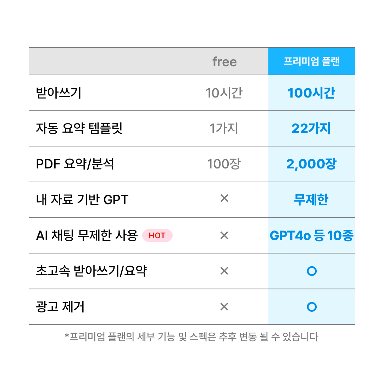Click the PDF 요약/분석 feature label

(75, 164)
